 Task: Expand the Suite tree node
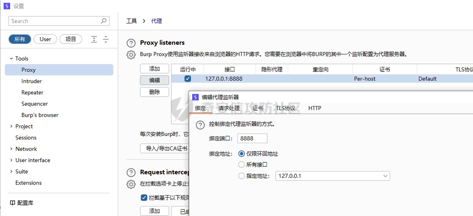click(11, 172)
